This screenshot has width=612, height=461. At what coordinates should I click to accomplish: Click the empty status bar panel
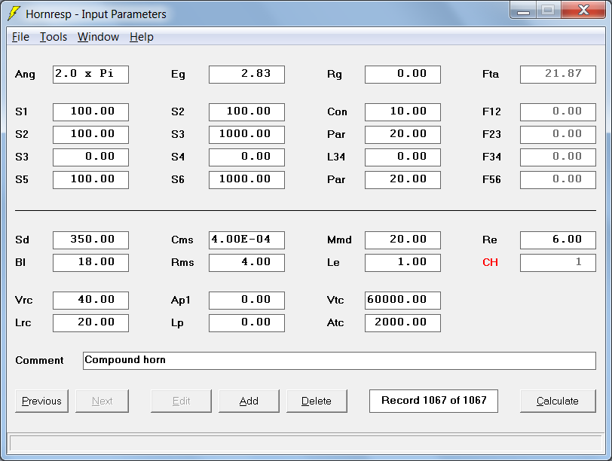(x=305, y=444)
